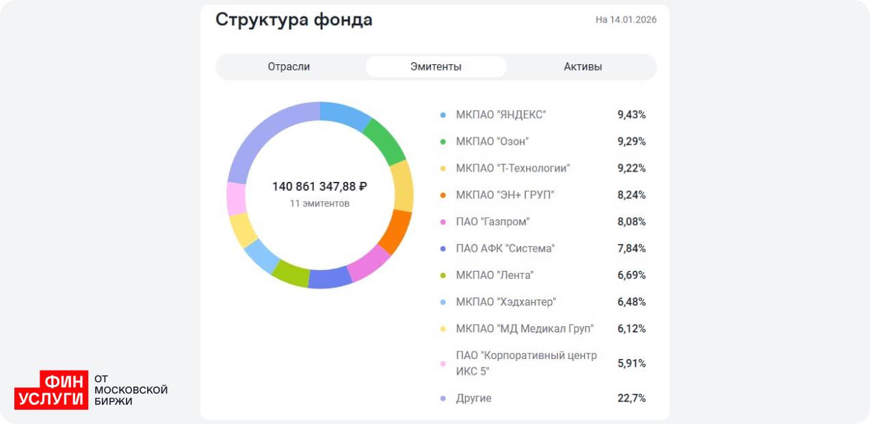
Task: Click the Финуслуги logo
Action: pos(51,390)
